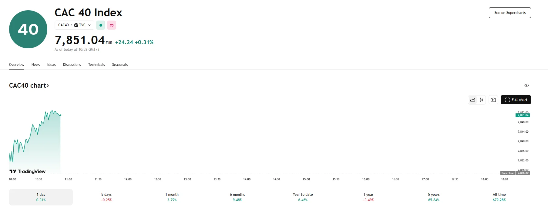The height and width of the screenshot is (213, 548).
Task: Collapse the symbol picker chevron
Action: tap(89, 25)
